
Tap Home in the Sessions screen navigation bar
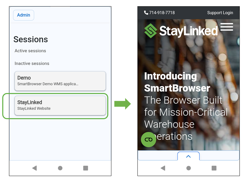[60, 168]
